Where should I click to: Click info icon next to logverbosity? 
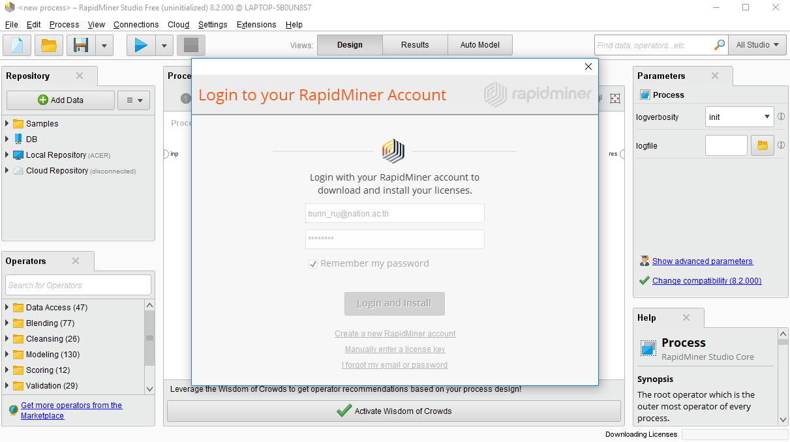point(781,117)
